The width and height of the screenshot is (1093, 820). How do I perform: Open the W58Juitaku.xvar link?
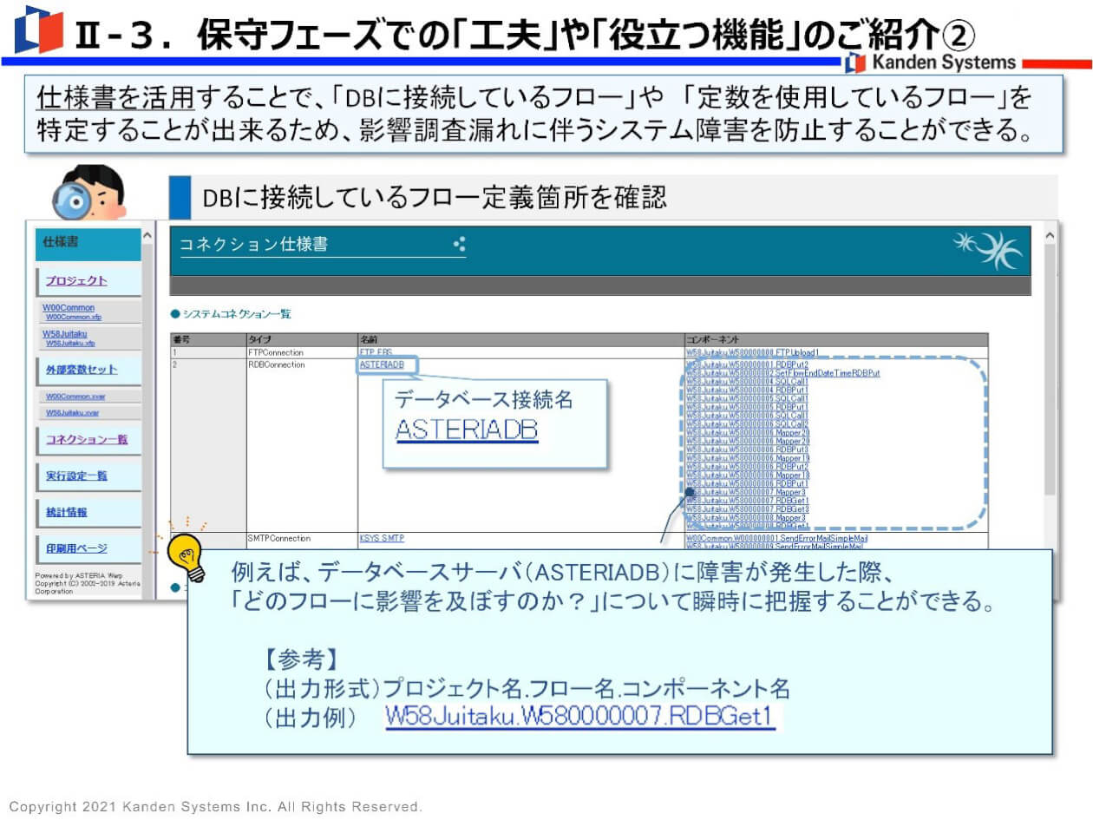pos(72,413)
